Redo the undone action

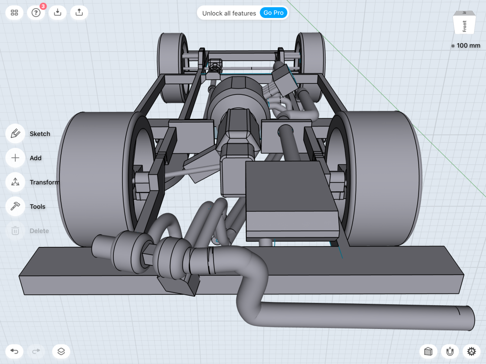[36, 351]
